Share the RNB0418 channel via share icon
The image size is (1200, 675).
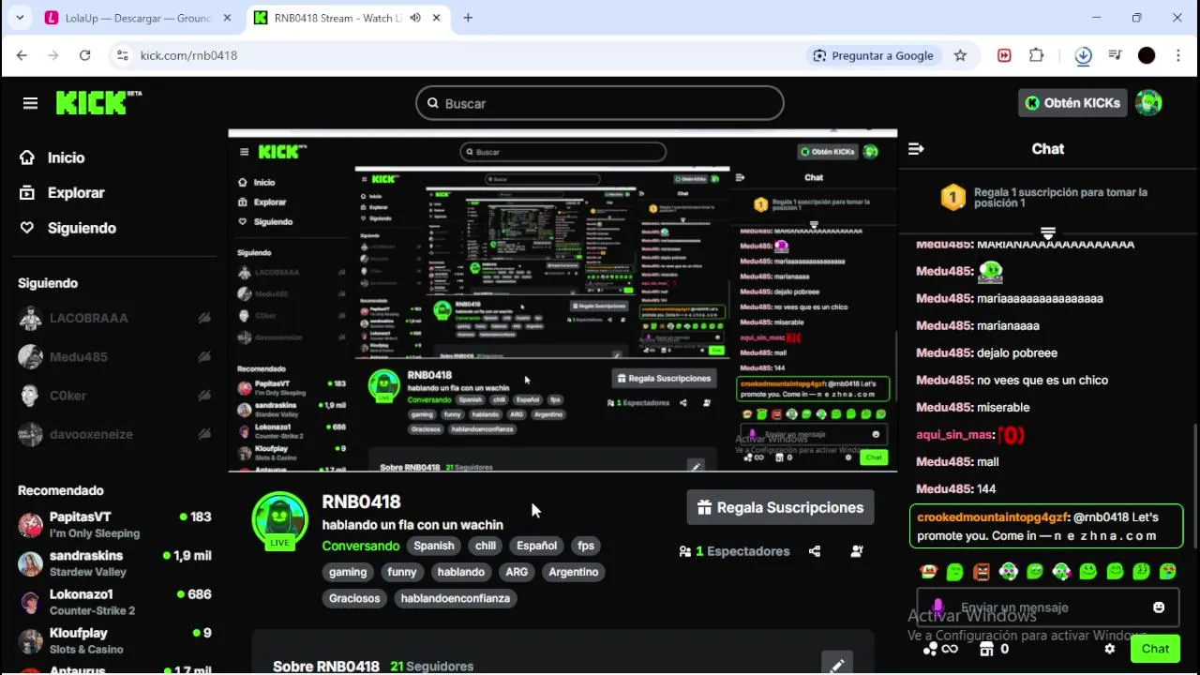(x=815, y=551)
